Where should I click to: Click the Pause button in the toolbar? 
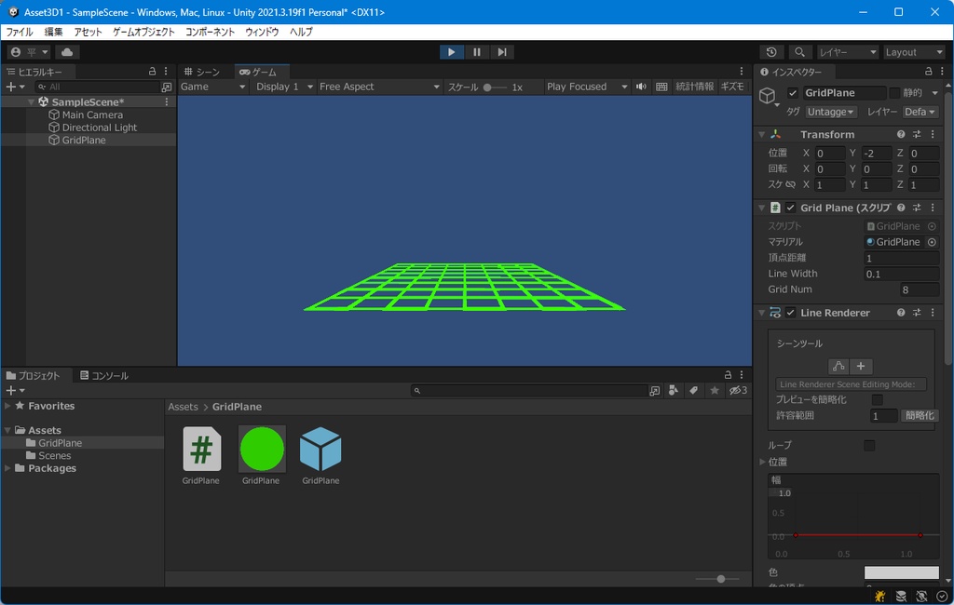(476, 52)
